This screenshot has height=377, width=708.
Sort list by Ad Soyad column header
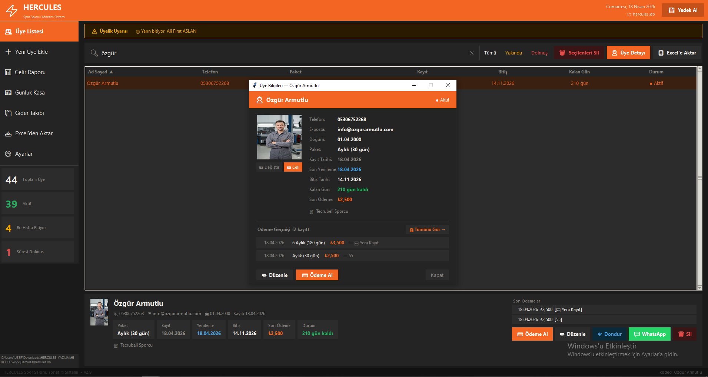coord(98,72)
